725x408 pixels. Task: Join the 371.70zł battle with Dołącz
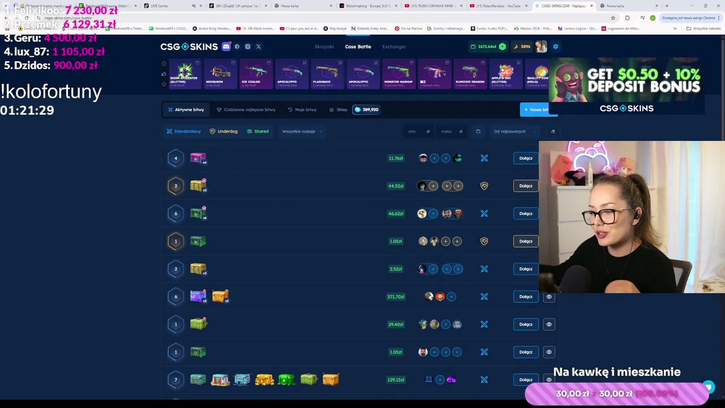526,296
